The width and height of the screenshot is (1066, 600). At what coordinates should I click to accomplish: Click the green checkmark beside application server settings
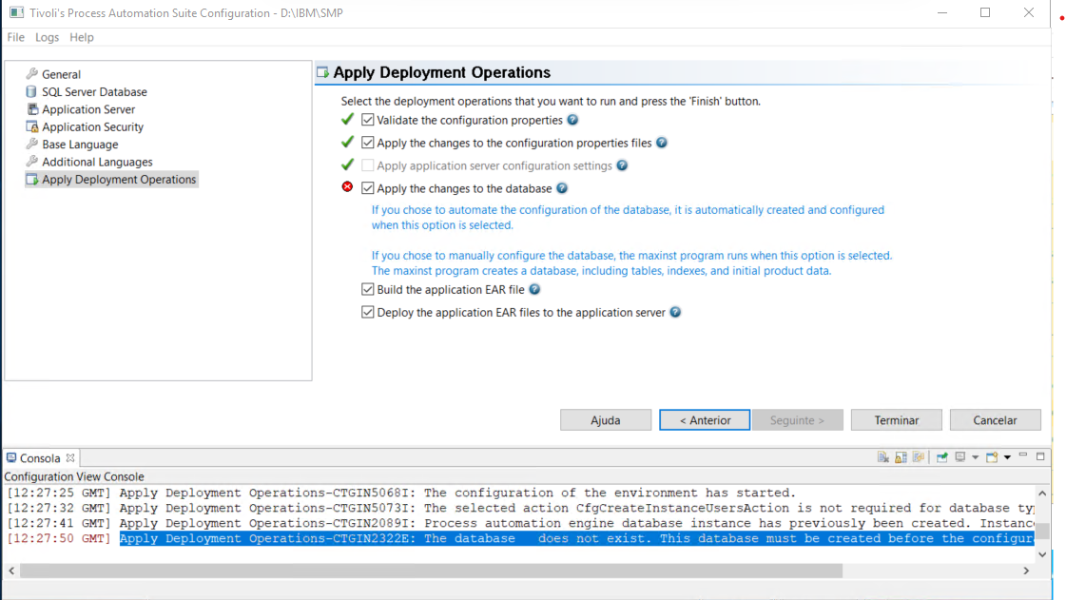pyautogui.click(x=347, y=165)
